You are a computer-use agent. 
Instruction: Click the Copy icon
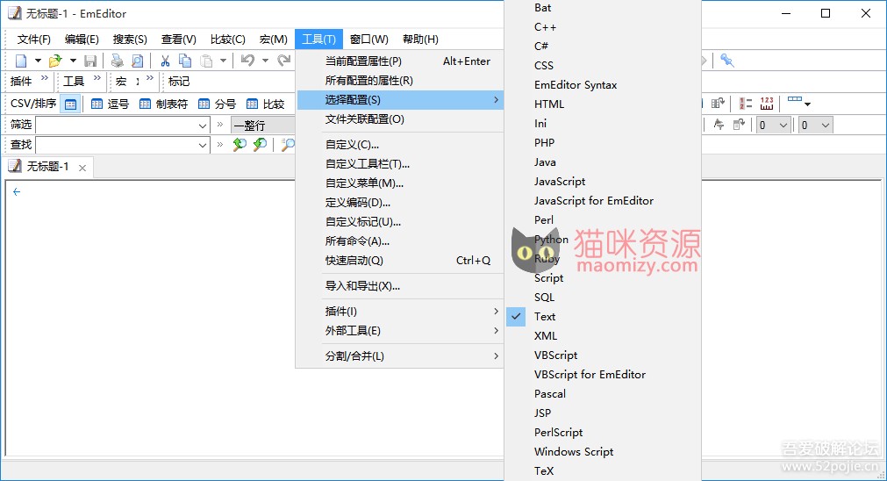click(x=185, y=61)
